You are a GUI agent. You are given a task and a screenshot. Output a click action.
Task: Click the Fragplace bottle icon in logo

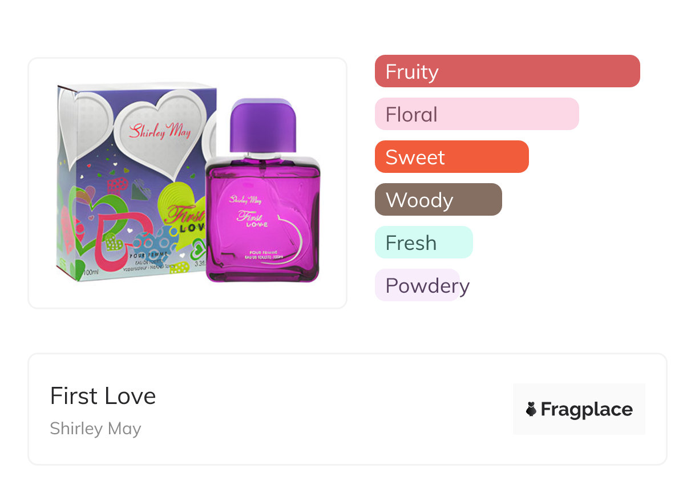(x=531, y=409)
